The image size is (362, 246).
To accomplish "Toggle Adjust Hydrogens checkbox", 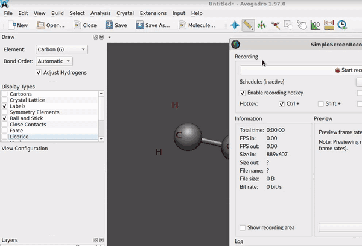I will 39,73.
